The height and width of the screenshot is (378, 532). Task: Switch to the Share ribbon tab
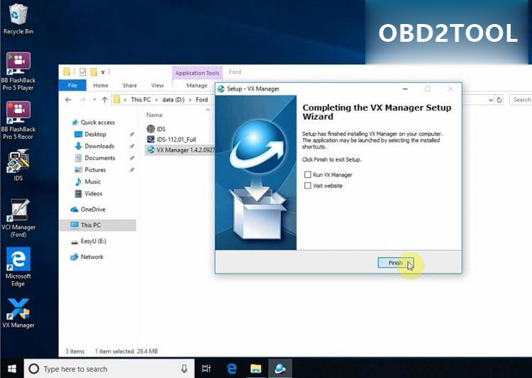[130, 86]
